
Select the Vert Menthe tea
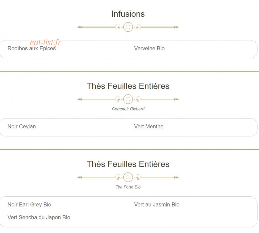[149, 126]
